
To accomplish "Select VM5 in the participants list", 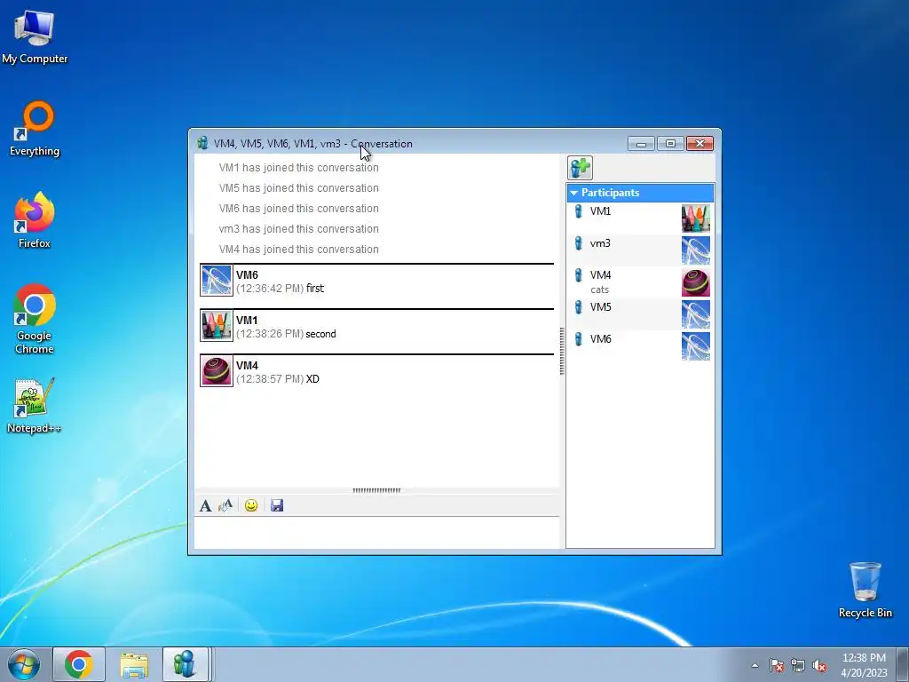I will [640, 313].
